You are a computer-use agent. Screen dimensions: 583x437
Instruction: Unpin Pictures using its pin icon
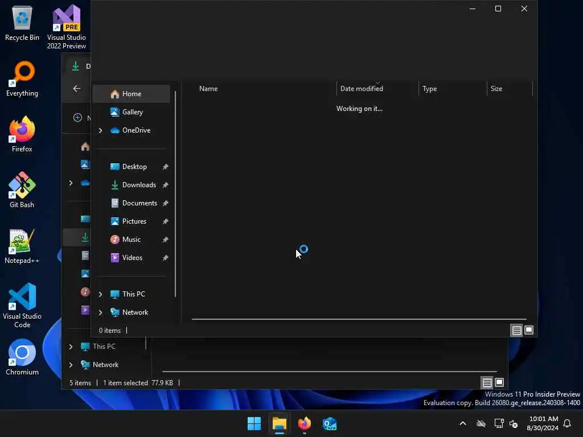(166, 221)
